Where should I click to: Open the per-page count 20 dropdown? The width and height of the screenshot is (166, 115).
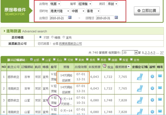tap(130, 52)
